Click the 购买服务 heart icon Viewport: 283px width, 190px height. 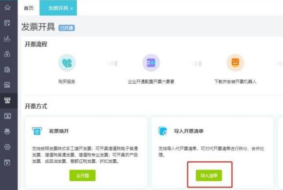pyautogui.click(x=67, y=63)
